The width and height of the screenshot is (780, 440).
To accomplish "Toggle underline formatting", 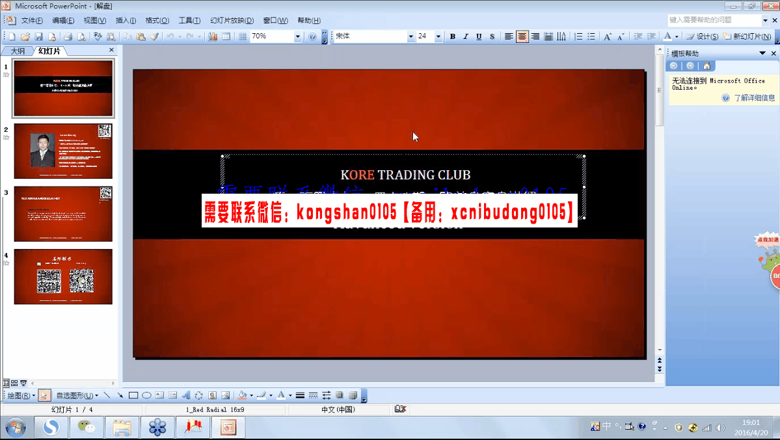I will (x=479, y=36).
